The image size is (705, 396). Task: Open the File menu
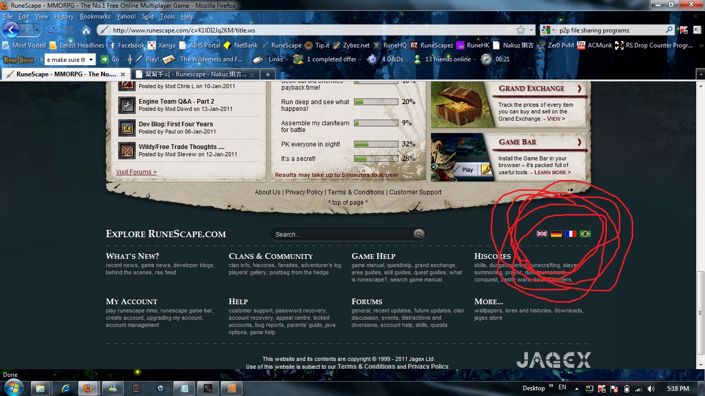click(8, 16)
